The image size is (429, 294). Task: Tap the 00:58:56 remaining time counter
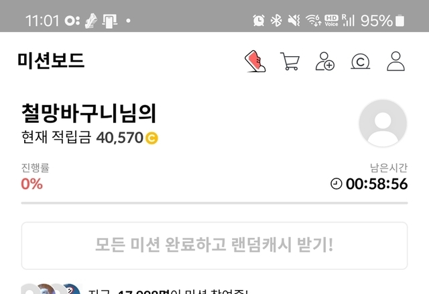[x=377, y=184]
